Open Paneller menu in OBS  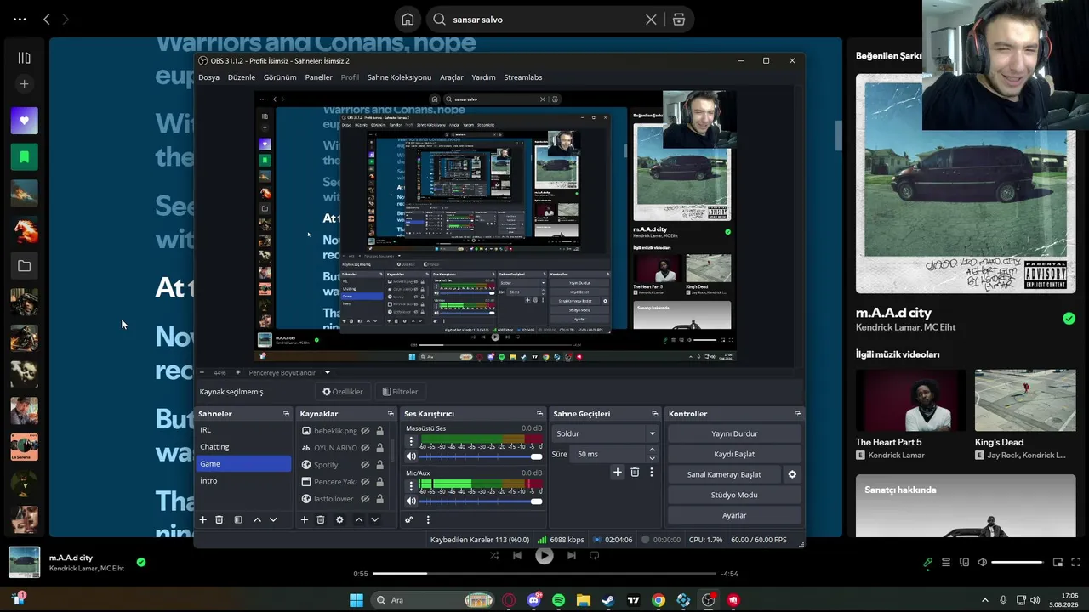(x=319, y=77)
